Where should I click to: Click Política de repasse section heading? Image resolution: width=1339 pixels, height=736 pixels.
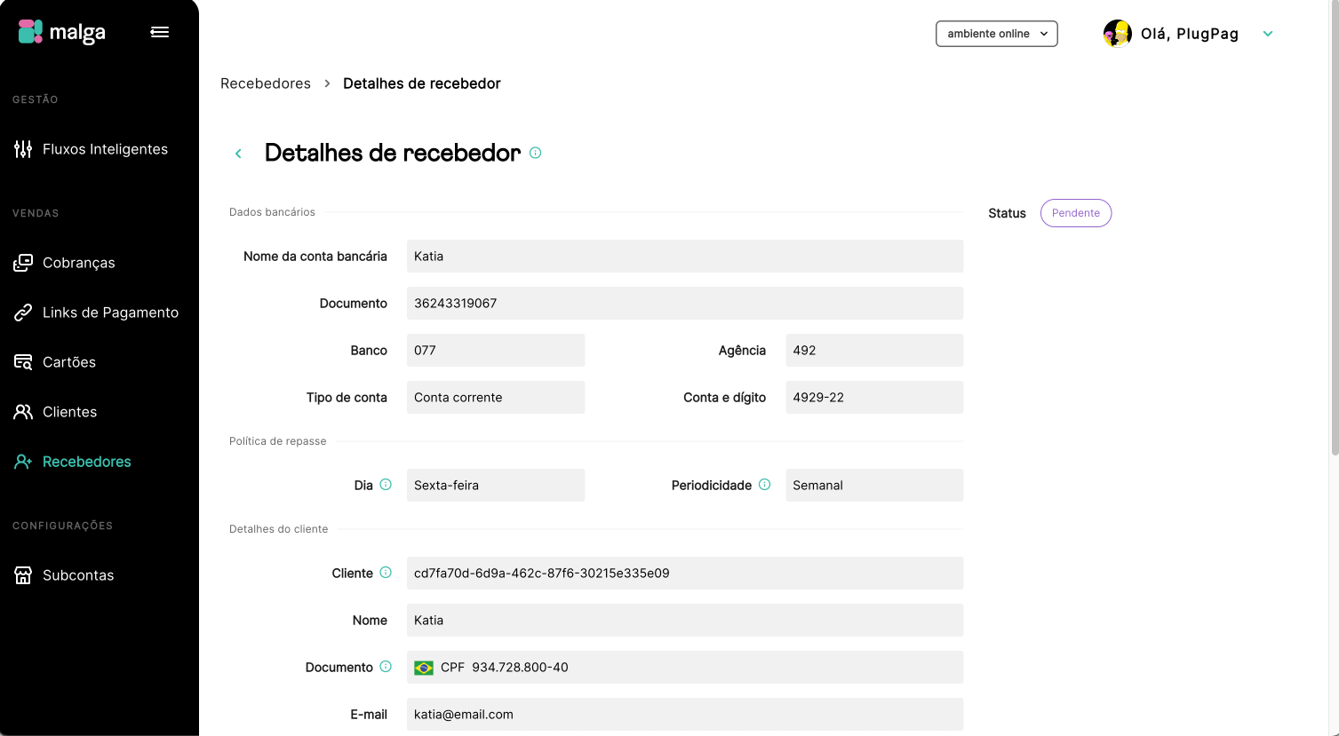[x=277, y=441]
